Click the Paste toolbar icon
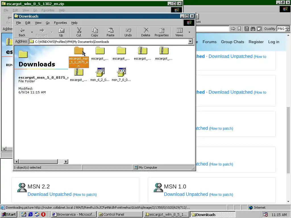 click(111, 32)
